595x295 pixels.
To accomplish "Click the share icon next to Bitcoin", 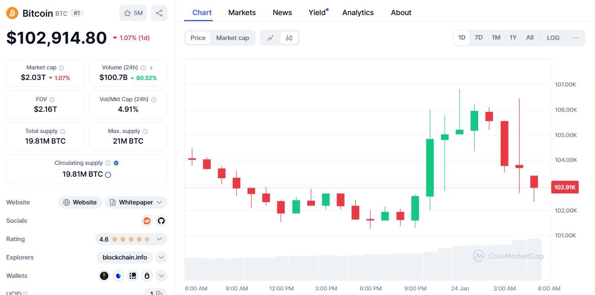I will (x=159, y=13).
